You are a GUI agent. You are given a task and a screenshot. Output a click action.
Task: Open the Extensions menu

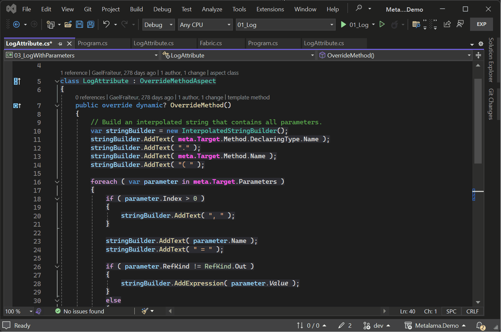pos(270,9)
